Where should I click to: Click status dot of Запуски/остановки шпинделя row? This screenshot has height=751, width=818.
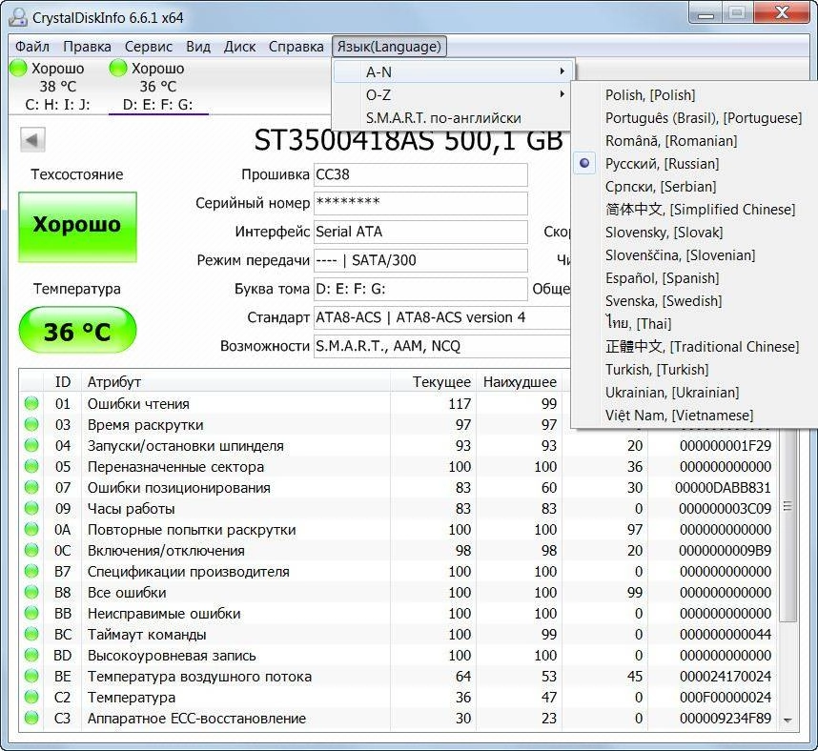pos(31,445)
